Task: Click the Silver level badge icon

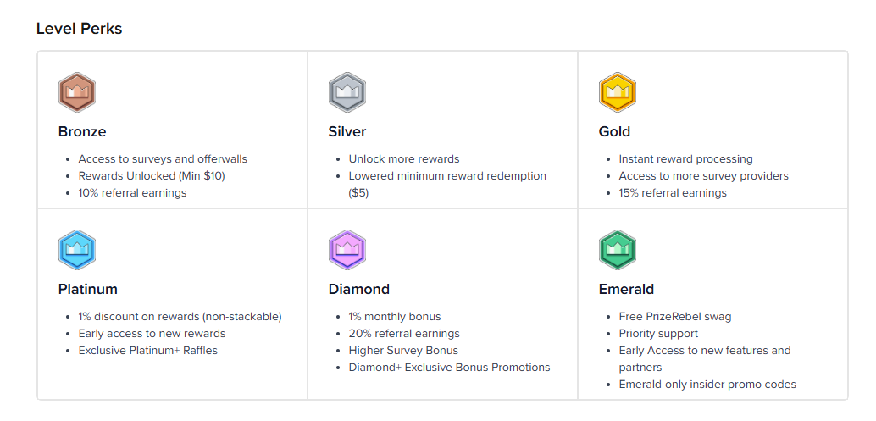Action: [347, 92]
